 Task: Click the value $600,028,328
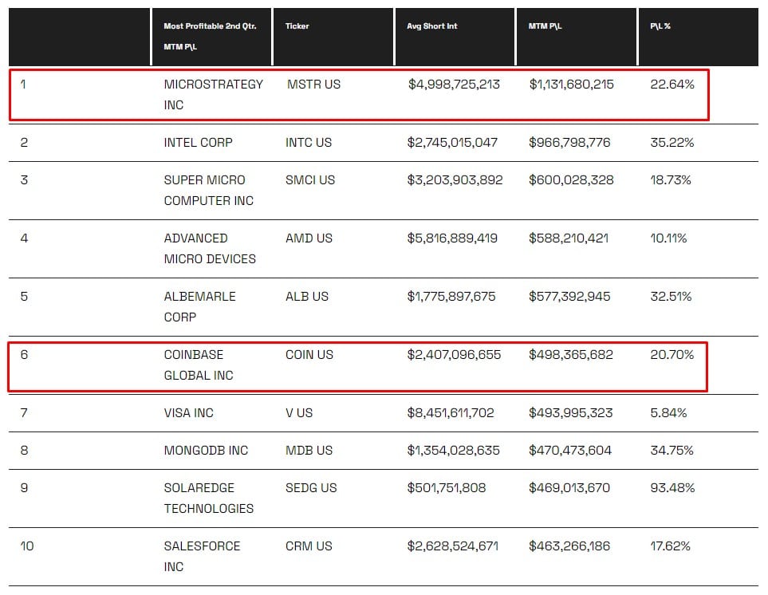click(571, 180)
